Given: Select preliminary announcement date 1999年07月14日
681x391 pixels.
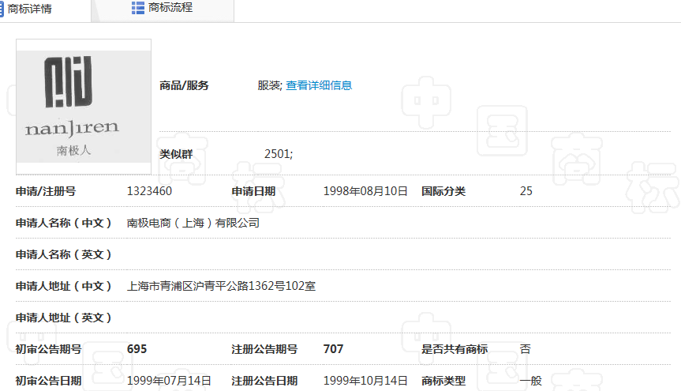Looking at the screenshot, I should [169, 381].
